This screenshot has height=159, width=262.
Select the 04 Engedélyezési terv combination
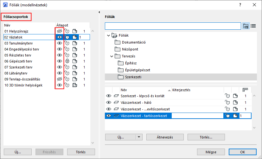[x=22, y=49]
